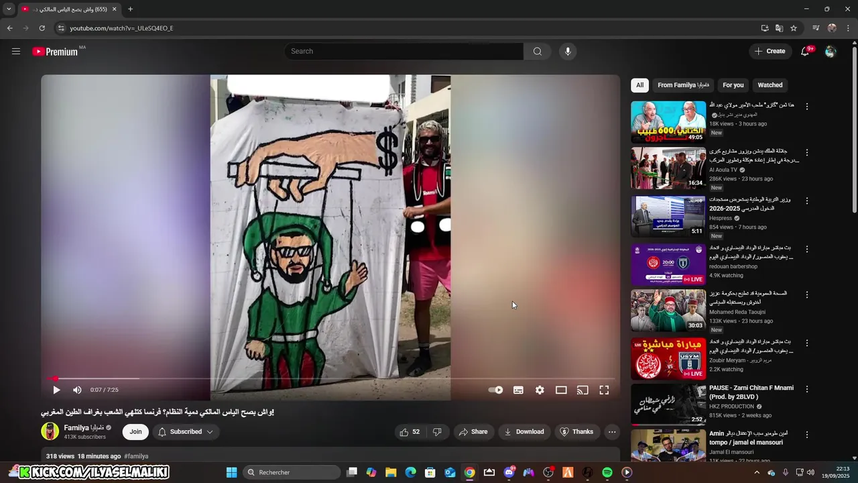Open YouTube account avatar menu
The width and height of the screenshot is (858, 483).
pos(831,52)
